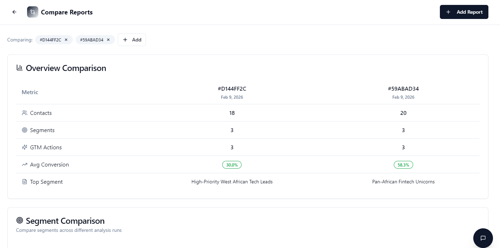The image size is (500, 248).
Task: Click the back arrow icon
Action: pos(14,12)
